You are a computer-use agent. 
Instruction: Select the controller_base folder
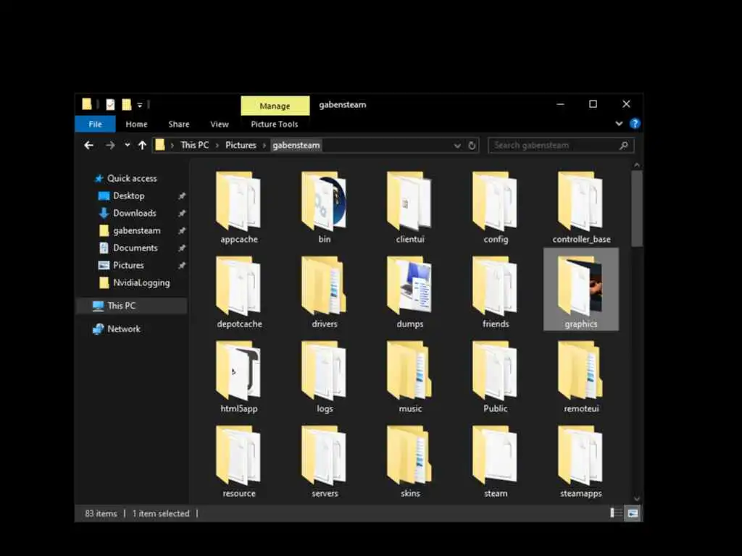coord(581,208)
